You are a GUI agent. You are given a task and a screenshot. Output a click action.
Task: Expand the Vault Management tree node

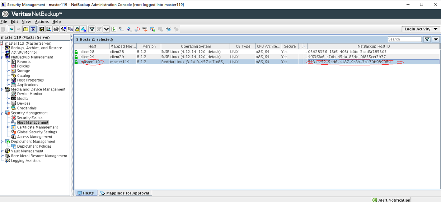point(2,151)
